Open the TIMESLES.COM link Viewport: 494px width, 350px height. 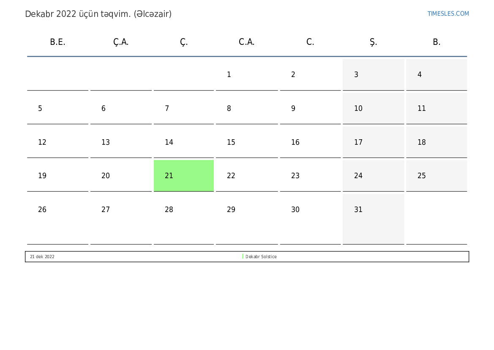[448, 14]
